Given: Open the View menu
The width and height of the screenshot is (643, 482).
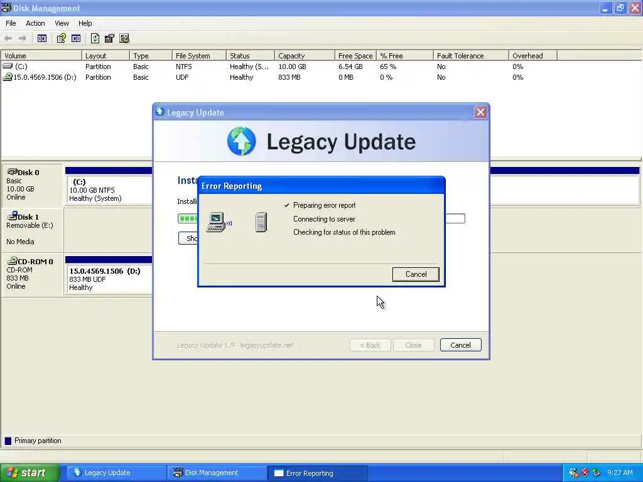Looking at the screenshot, I should (x=62, y=23).
